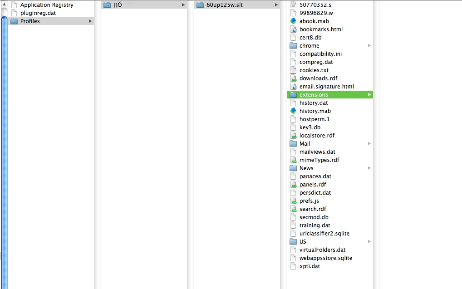Screen dimensions: 462x289
Task: Expand the chrome folder arrow
Action: (369, 46)
